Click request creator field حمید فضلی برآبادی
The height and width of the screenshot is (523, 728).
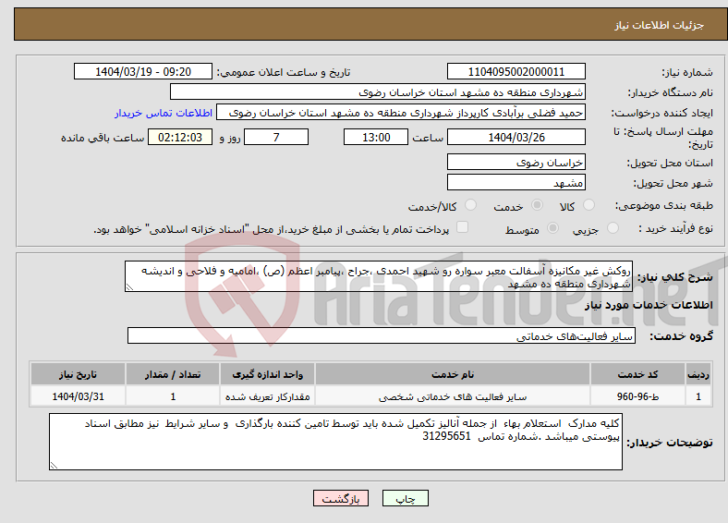[401, 113]
